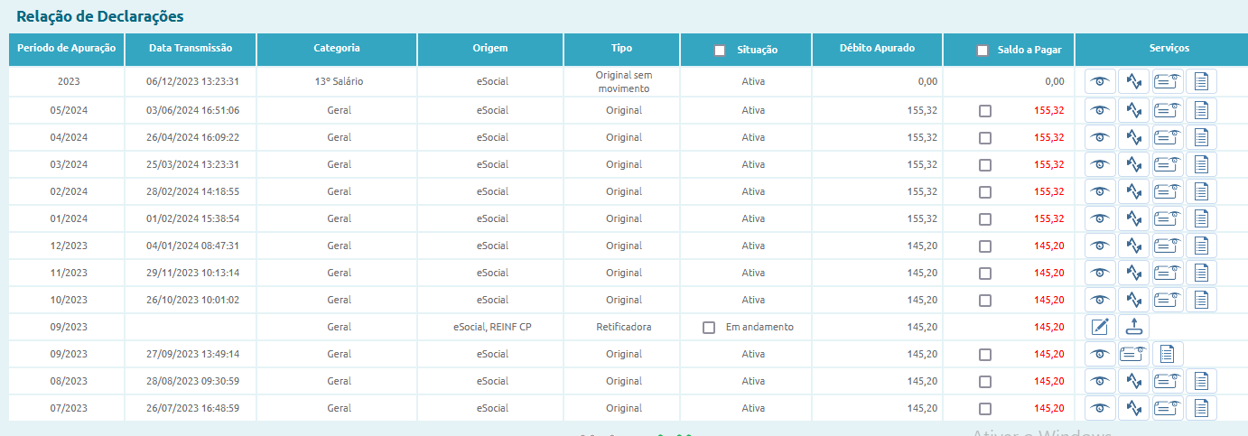This screenshot has width=1248, height=436.
Task: Open card-with-eye icon for the 03/2024 declaration
Action: coord(1168,164)
